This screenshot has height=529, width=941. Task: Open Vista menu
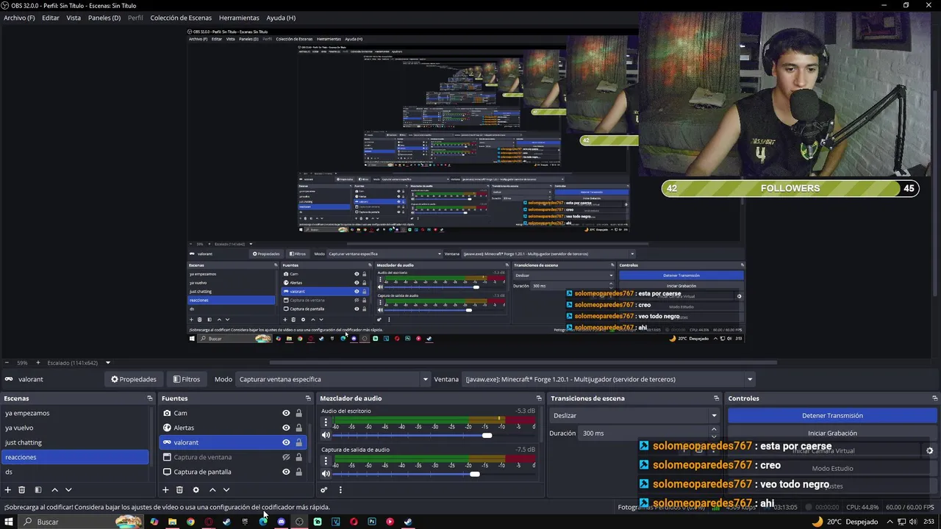click(74, 18)
